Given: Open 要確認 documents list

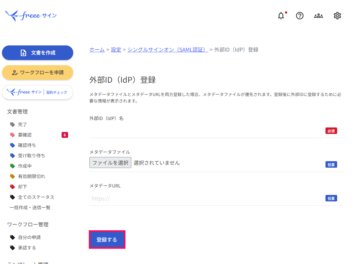Looking at the screenshot, I should tap(25, 135).
